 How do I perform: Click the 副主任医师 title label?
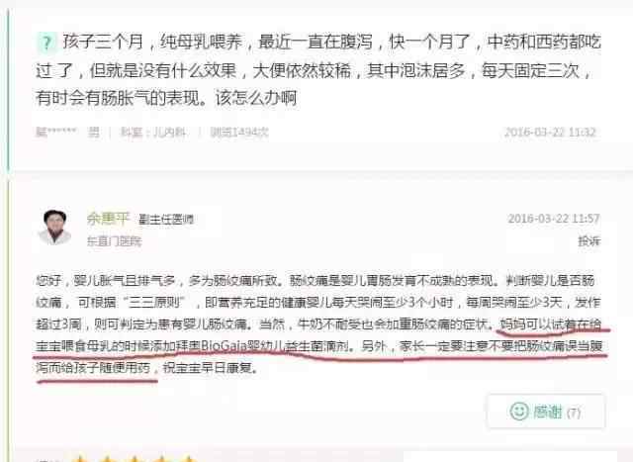click(x=166, y=220)
